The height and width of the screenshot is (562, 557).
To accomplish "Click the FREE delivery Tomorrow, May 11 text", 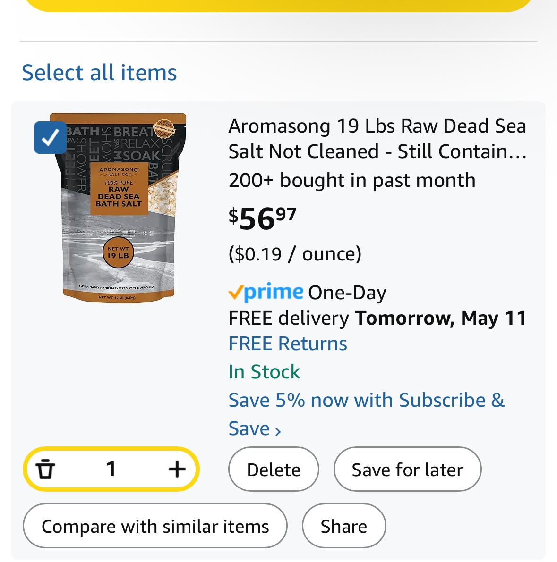I will (x=377, y=318).
